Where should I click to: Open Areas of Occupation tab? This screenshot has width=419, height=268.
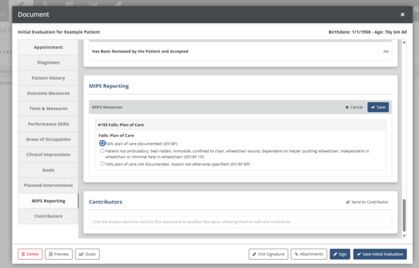click(x=48, y=139)
